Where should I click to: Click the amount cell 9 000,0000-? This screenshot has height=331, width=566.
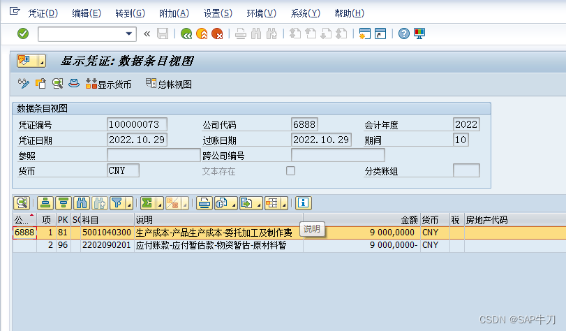[x=362, y=245]
